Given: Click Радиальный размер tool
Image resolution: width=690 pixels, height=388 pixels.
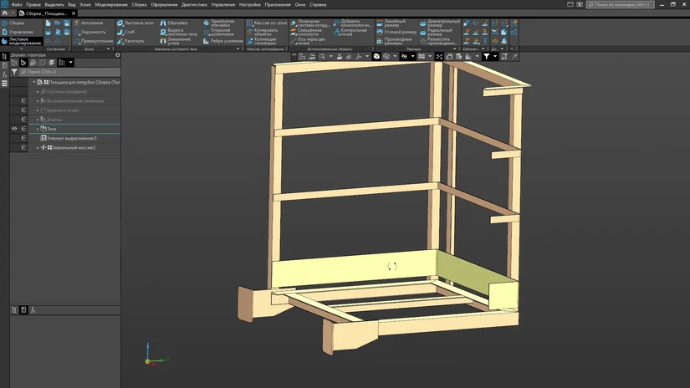Looking at the screenshot, I should (x=436, y=32).
